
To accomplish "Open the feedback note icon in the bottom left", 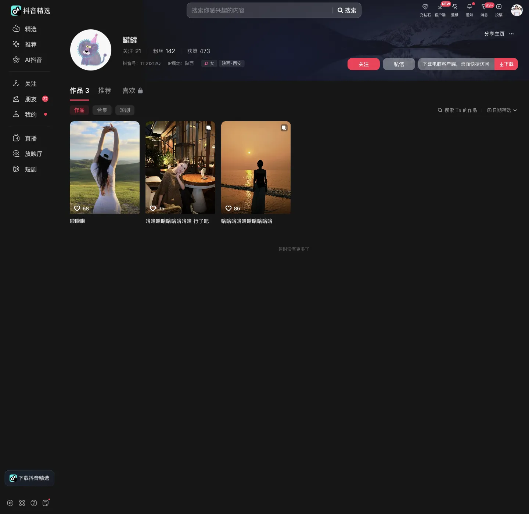I will tap(46, 503).
